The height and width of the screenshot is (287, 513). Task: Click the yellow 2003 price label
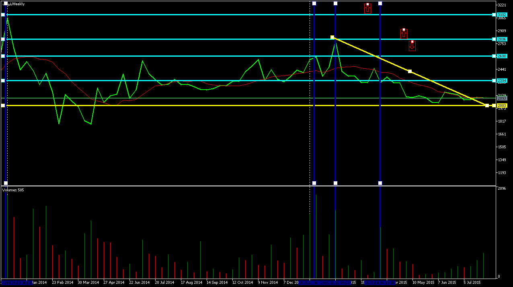(x=502, y=105)
